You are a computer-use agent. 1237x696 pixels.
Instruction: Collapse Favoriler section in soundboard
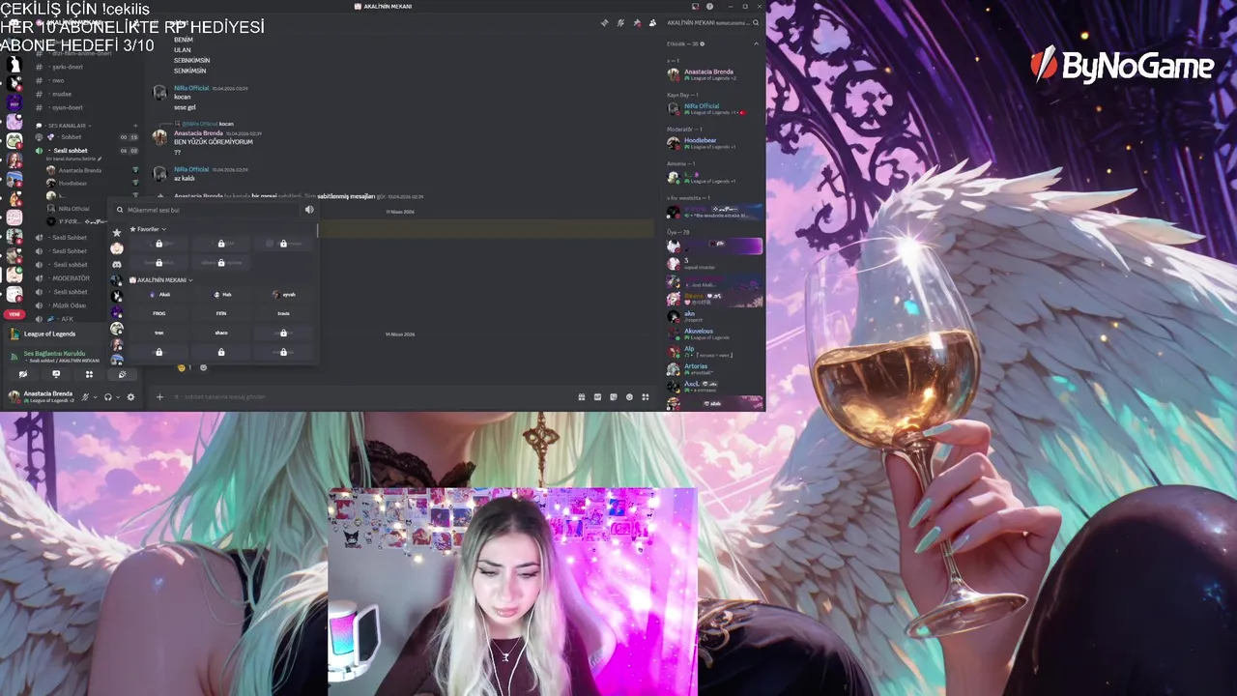148,229
